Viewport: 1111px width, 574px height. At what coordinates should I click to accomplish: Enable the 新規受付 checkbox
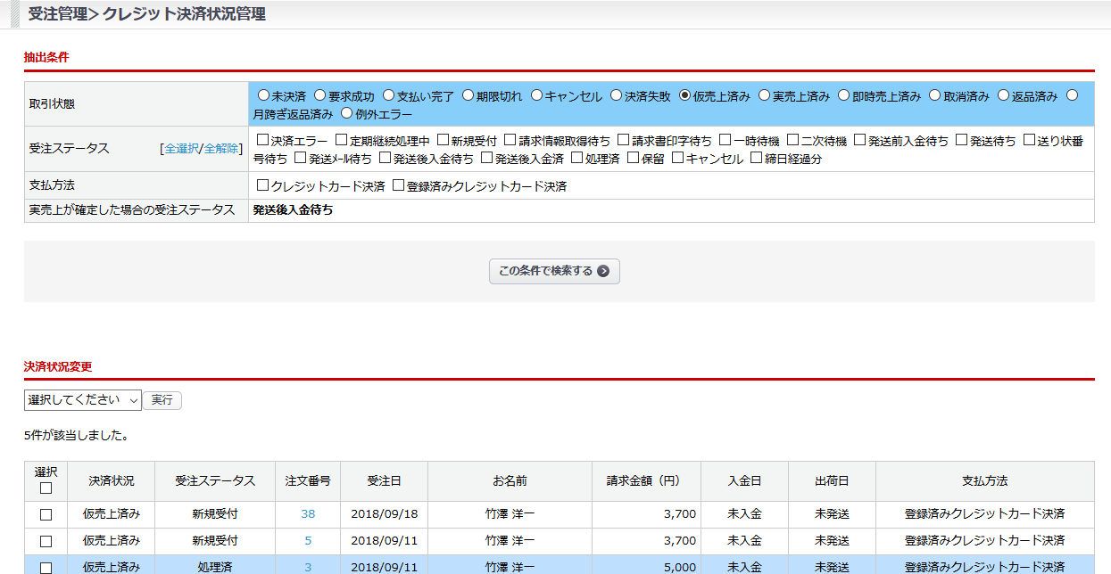[x=443, y=140]
